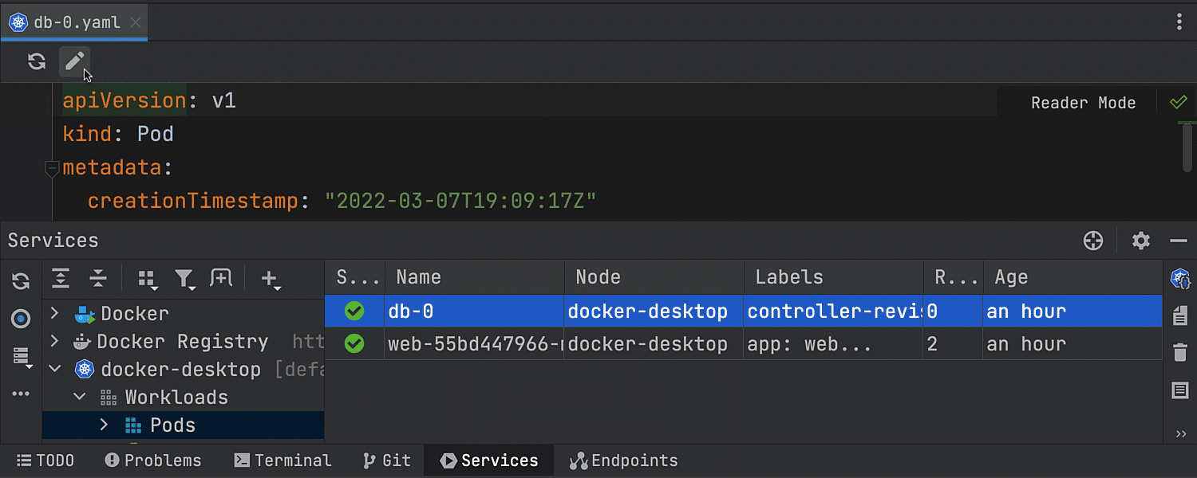Click Collapse All icon in Services toolbar
This screenshot has height=478, width=1197.
click(98, 278)
